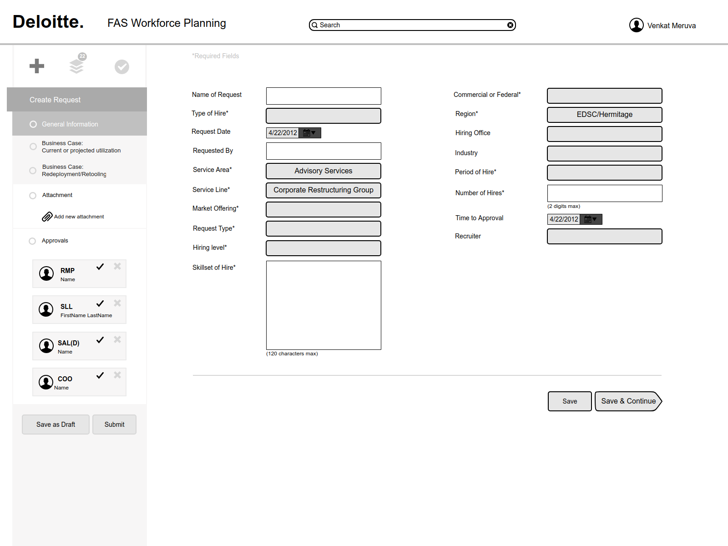
Task: Select the Attachment radio button
Action: tap(33, 196)
